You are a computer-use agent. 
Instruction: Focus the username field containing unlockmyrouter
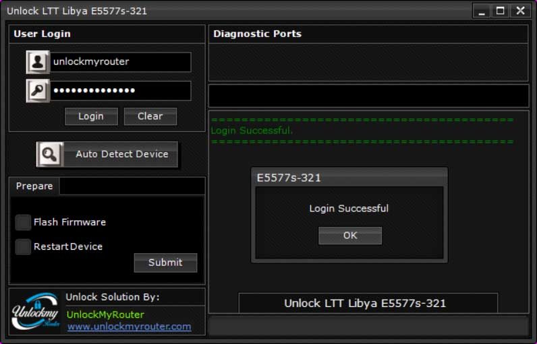[x=120, y=62]
